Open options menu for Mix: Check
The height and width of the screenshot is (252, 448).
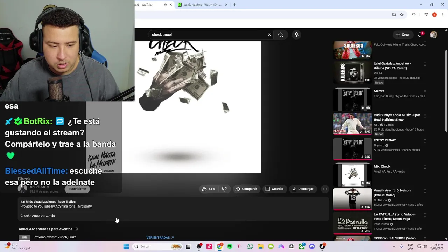425,167
